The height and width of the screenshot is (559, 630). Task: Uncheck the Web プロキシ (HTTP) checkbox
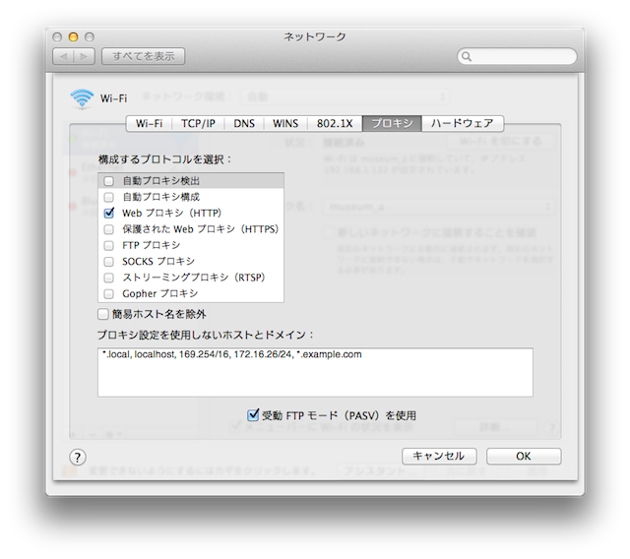[108, 213]
